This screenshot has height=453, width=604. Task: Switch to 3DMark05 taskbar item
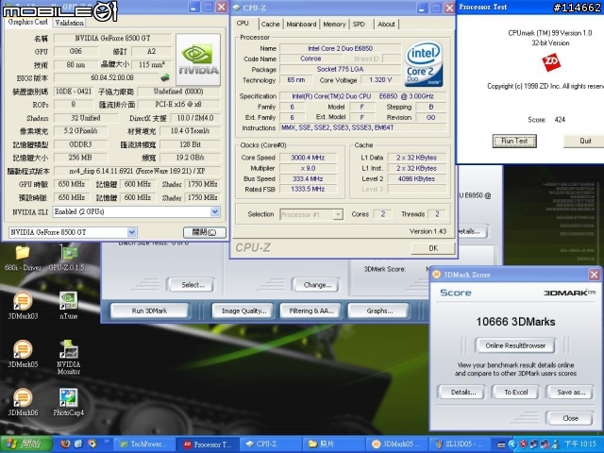[395, 445]
